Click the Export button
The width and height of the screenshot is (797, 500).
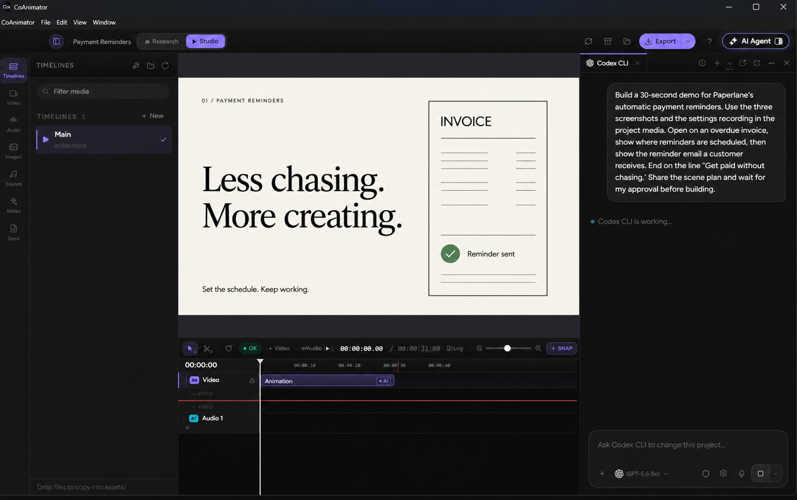661,41
